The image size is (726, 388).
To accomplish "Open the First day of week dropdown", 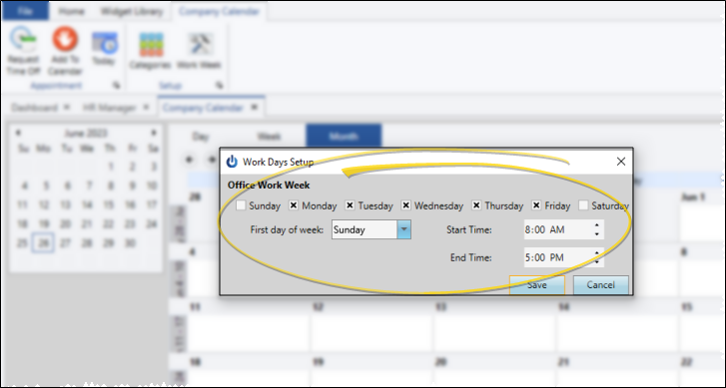I will [x=403, y=229].
